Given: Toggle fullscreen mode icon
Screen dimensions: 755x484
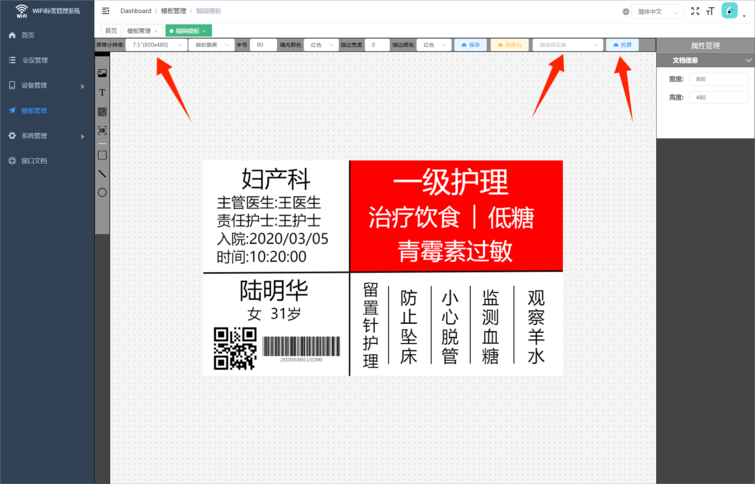Looking at the screenshot, I should click(695, 11).
